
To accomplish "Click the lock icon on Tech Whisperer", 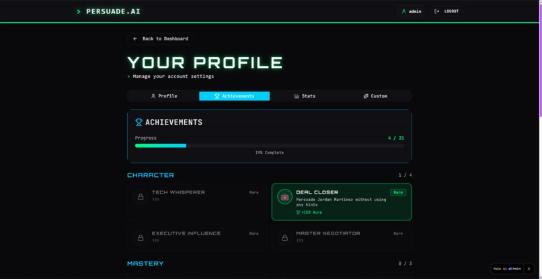I will point(141,197).
